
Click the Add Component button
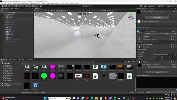click(x=157, y=72)
